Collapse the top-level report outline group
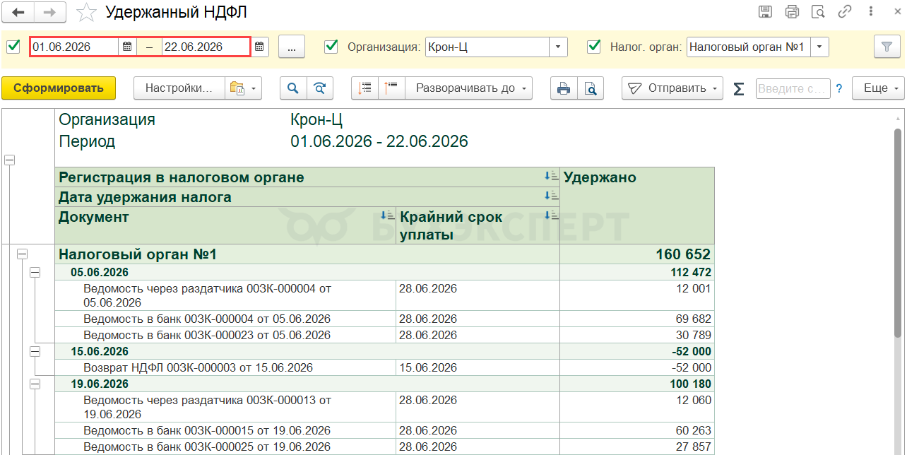907x455 pixels. [x=10, y=160]
